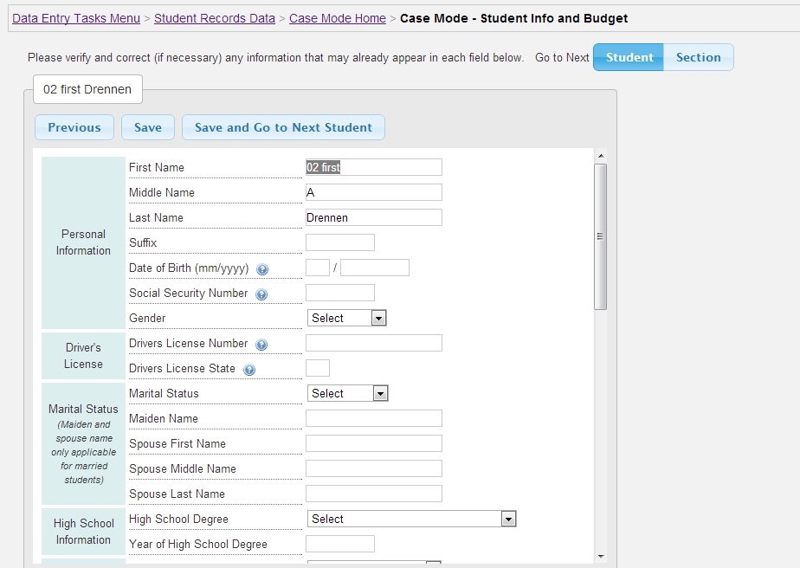Open help icon next to Social Security Number
The image size is (800, 568).
pyautogui.click(x=261, y=294)
